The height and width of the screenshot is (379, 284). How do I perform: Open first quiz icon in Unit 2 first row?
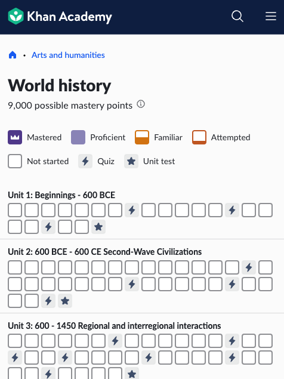click(249, 267)
